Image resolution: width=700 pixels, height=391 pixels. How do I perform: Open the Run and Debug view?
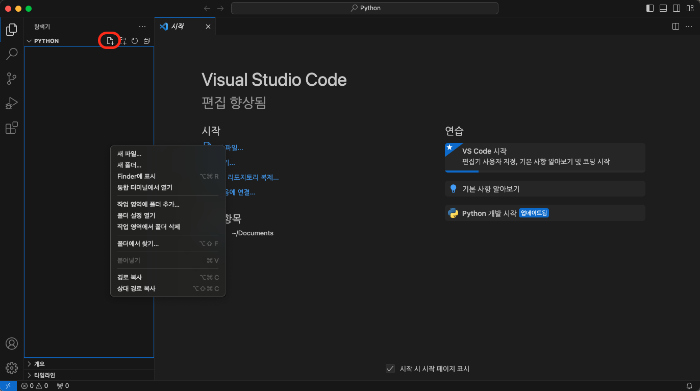pyautogui.click(x=12, y=103)
